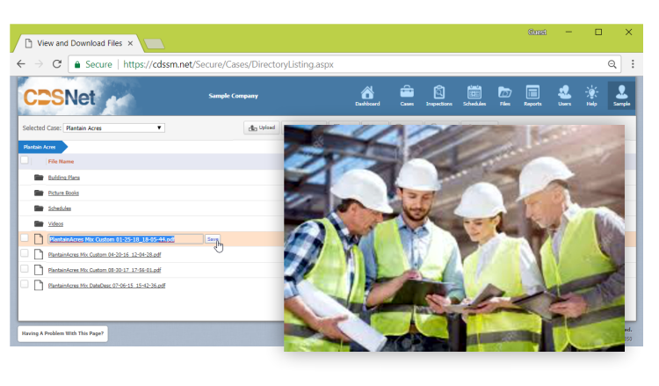Open the Building Plans folder
Screen dimensions: 659x386
63,178
